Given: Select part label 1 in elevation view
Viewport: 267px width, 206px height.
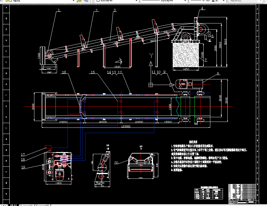Looking at the screenshot, I should coord(59,10).
